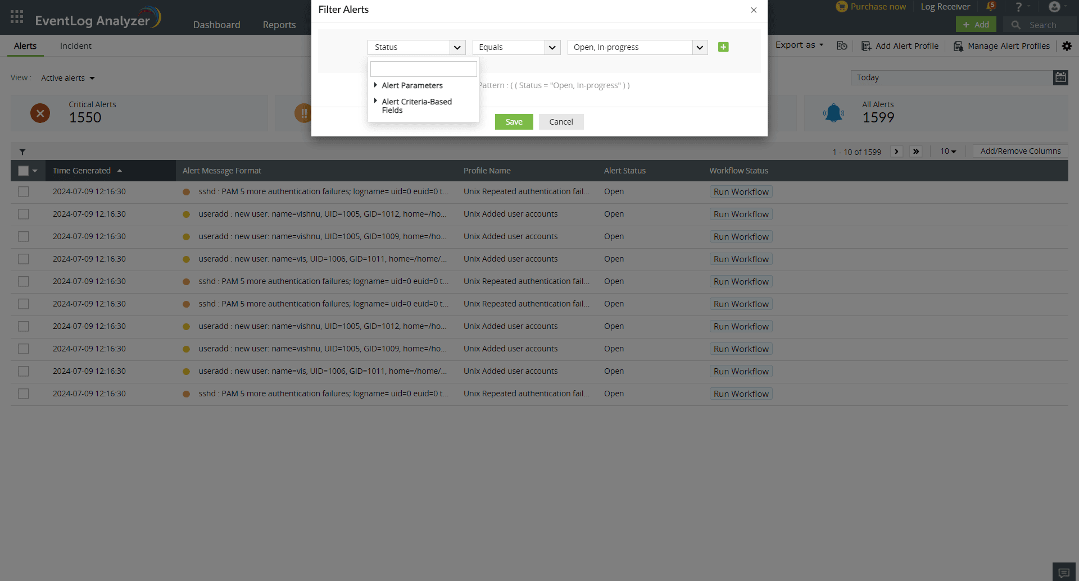Click Run Workflow on the first alert
The height and width of the screenshot is (581, 1079).
(741, 191)
